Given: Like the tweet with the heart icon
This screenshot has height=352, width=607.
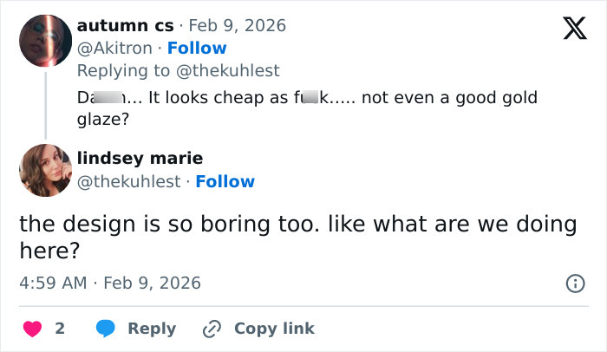Looking at the screenshot, I should point(32,329).
